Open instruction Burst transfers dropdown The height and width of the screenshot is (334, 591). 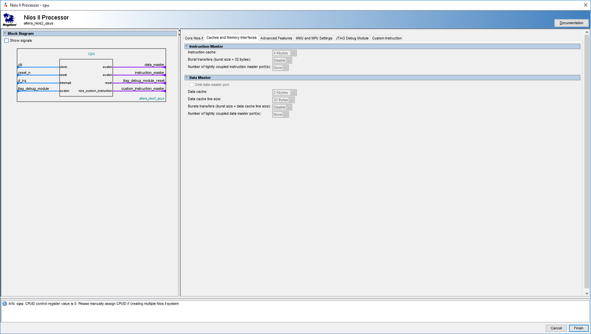283,60
